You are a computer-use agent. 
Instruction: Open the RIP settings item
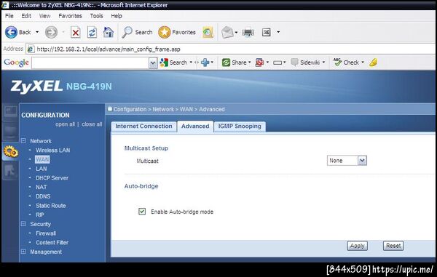(40, 214)
